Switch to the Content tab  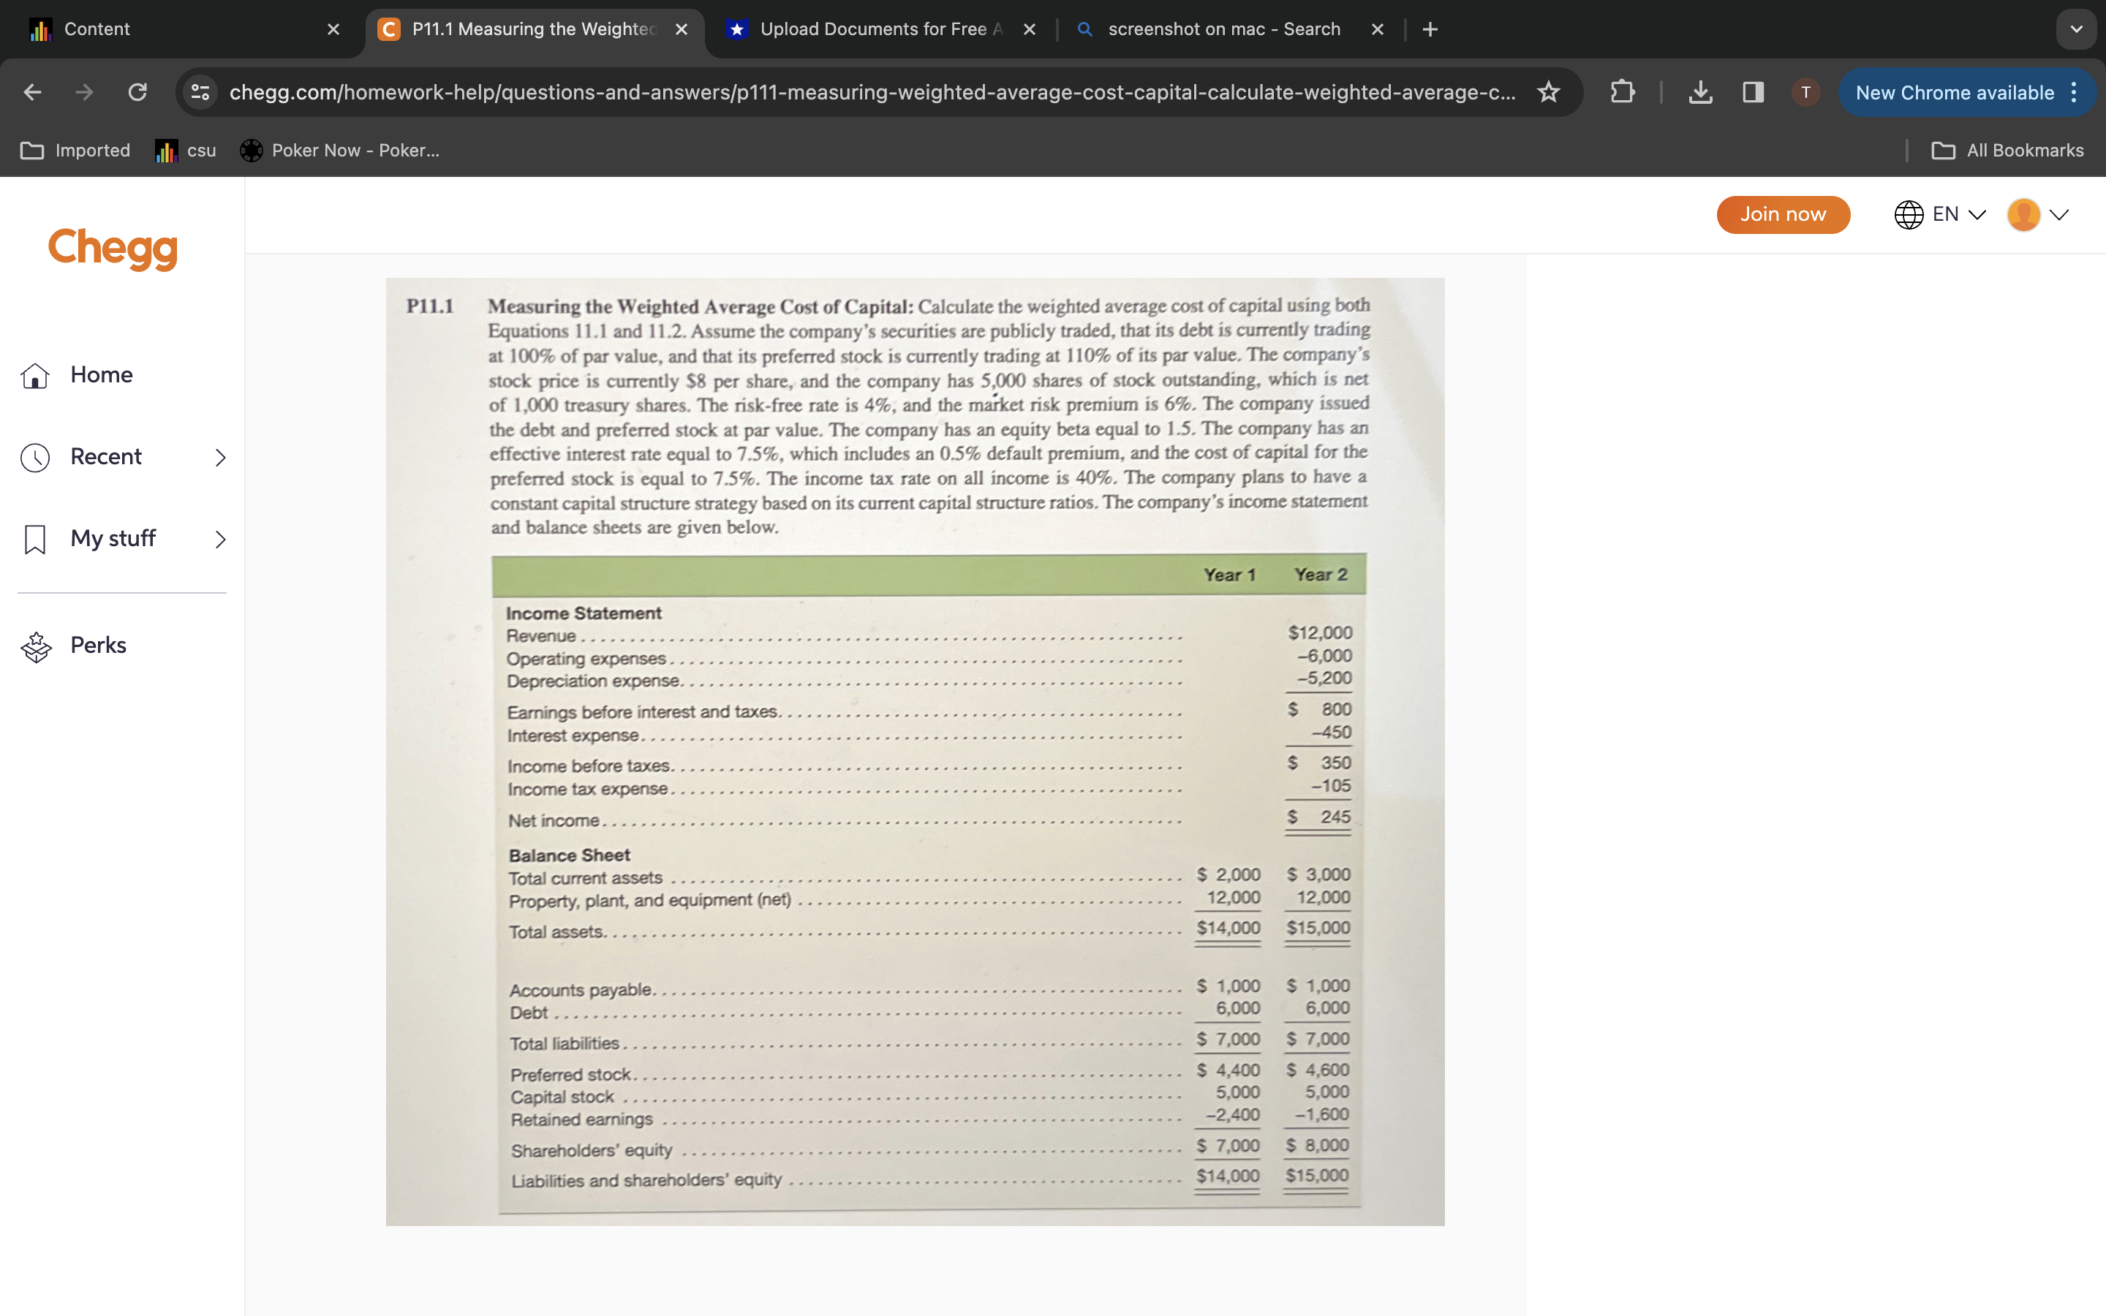[96, 29]
